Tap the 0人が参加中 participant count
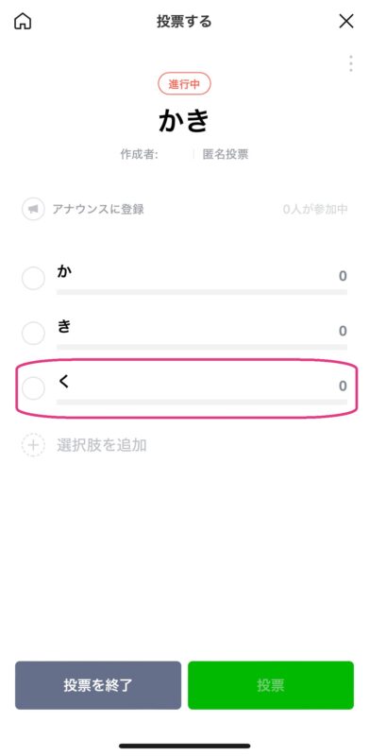The height and width of the screenshot is (756, 369). click(315, 209)
